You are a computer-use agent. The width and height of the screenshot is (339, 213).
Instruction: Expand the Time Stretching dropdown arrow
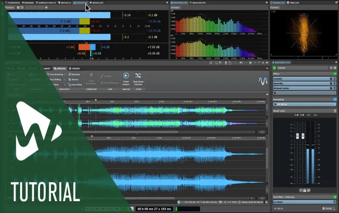65,74
